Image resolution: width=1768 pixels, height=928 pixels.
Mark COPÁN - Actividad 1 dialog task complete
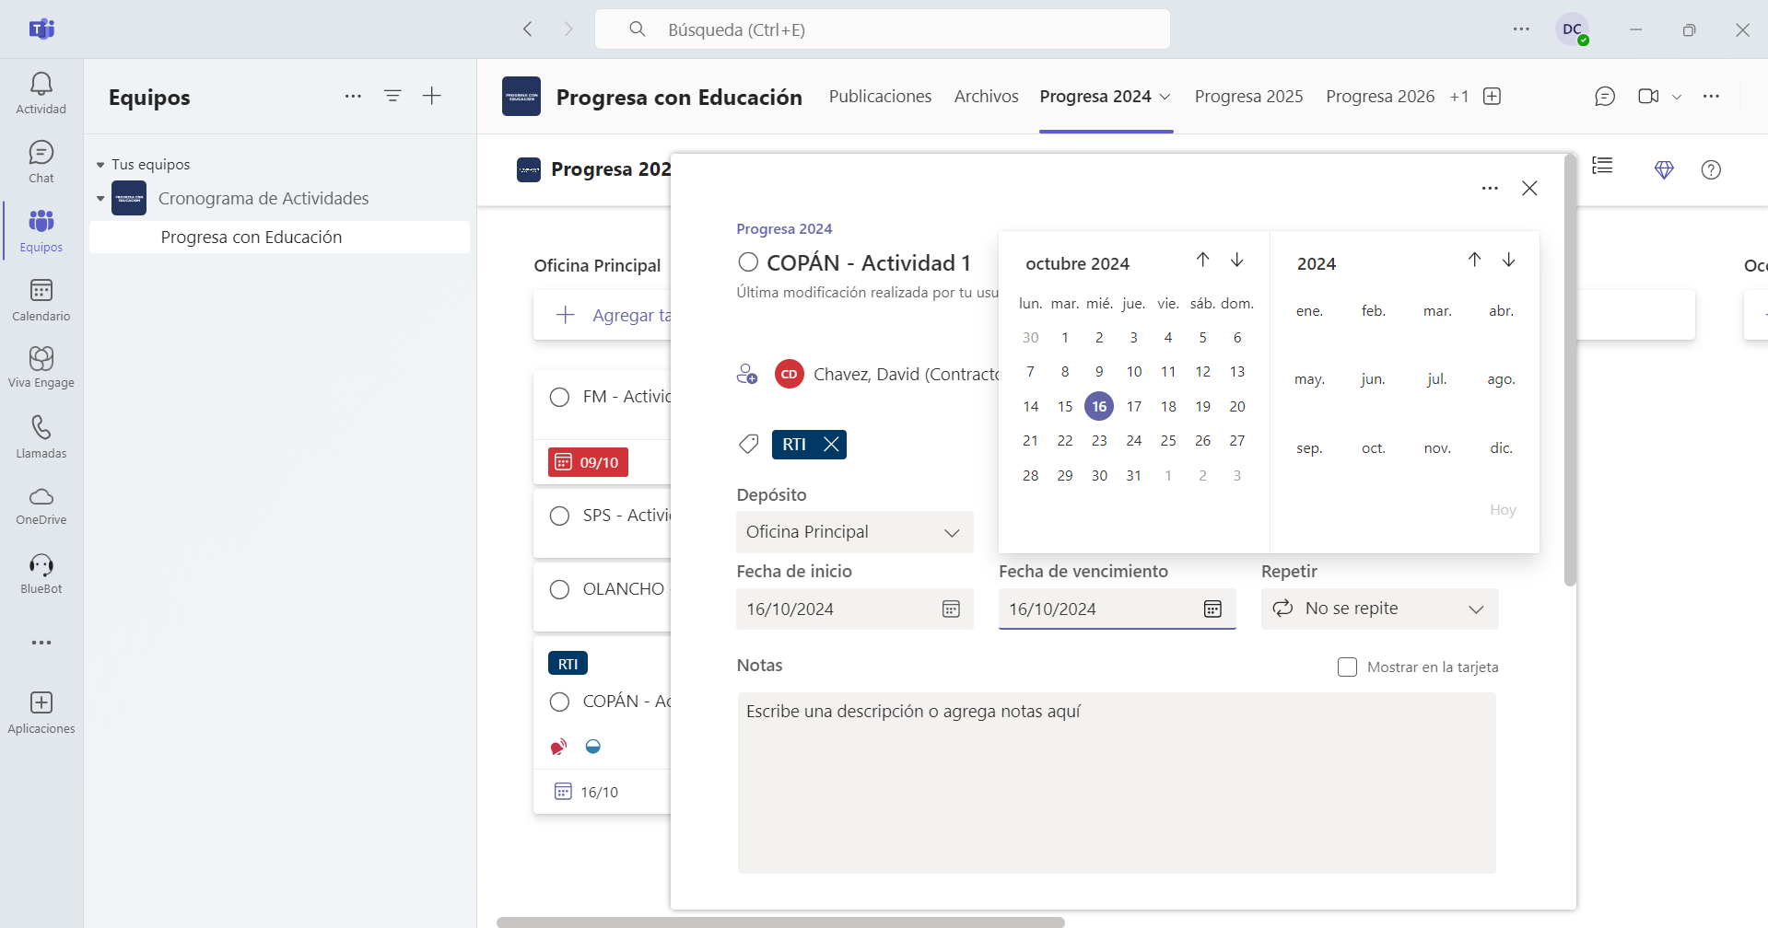point(748,262)
